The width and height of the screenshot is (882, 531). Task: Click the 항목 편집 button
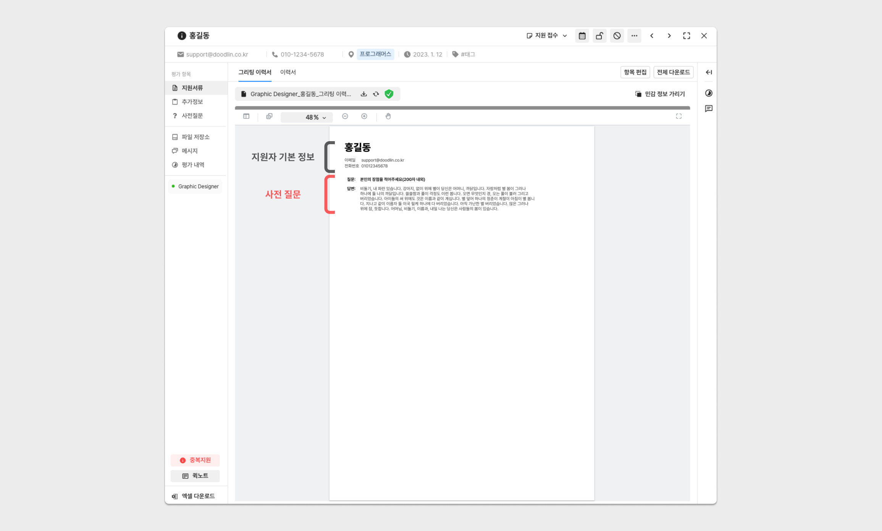click(635, 72)
